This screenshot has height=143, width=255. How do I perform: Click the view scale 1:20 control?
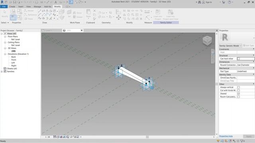(47, 137)
